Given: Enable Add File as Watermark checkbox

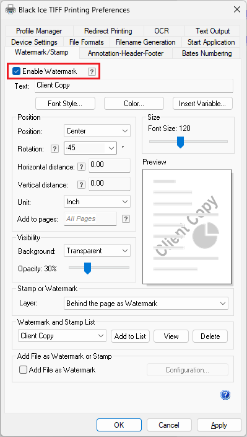Looking at the screenshot, I should tap(23, 370).
